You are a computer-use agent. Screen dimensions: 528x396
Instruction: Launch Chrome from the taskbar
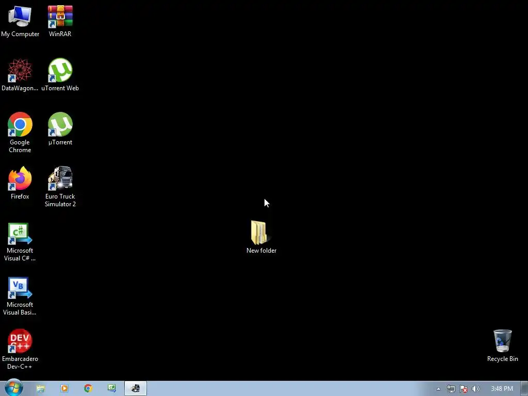[x=88, y=389]
